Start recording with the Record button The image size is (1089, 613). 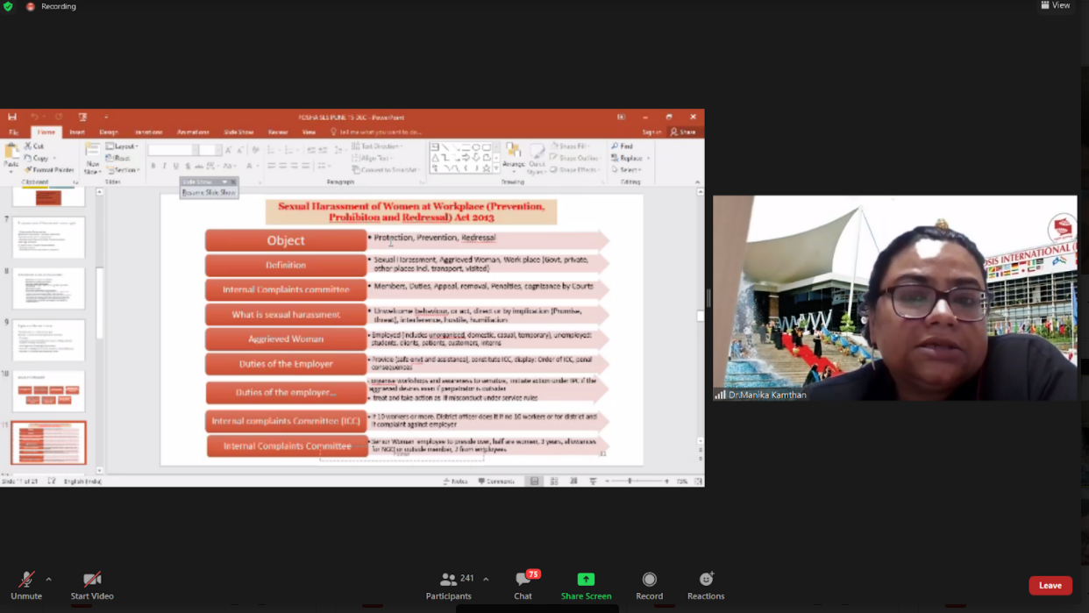(649, 585)
